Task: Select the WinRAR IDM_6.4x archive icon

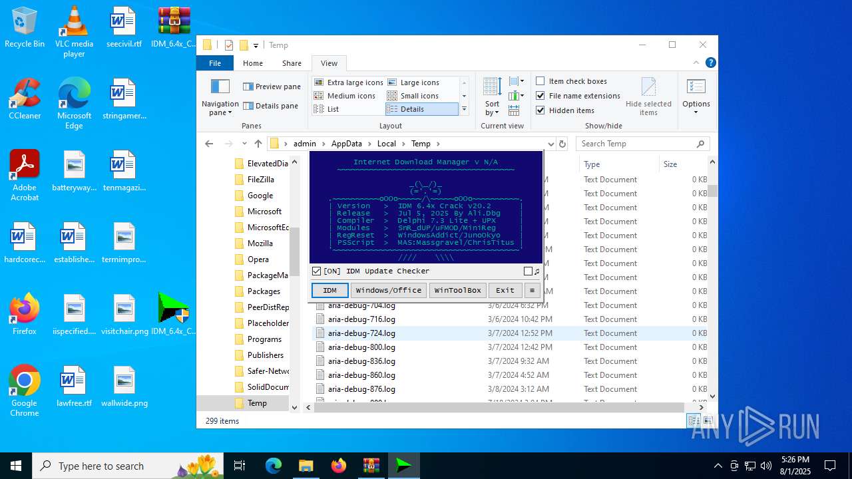Action: [174, 27]
